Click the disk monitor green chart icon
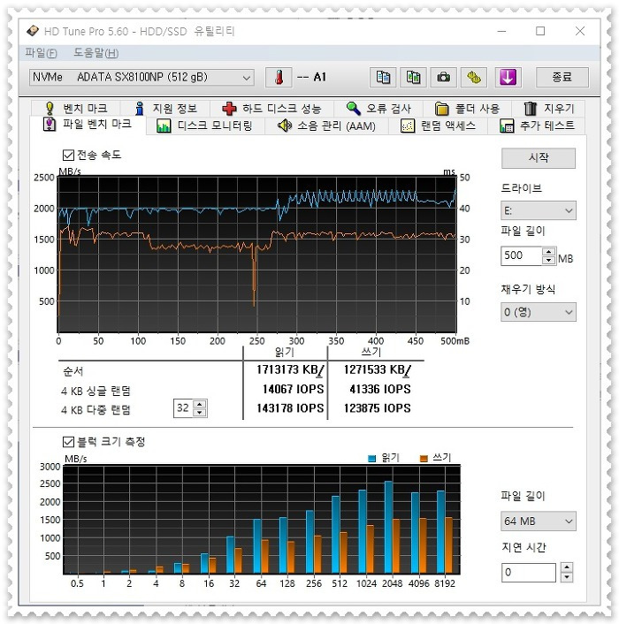Screen dimensions: 619x624 [164, 126]
